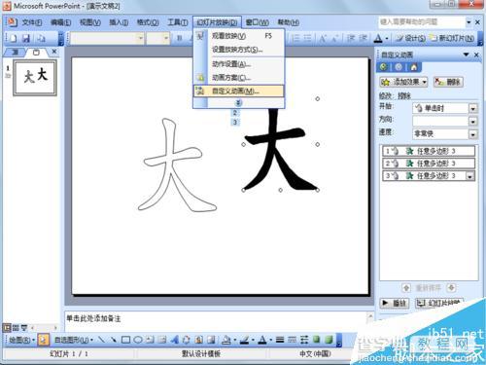Switch to Normal view icon at bottom left
The height and width of the screenshot is (365, 486).
[x=7, y=328]
